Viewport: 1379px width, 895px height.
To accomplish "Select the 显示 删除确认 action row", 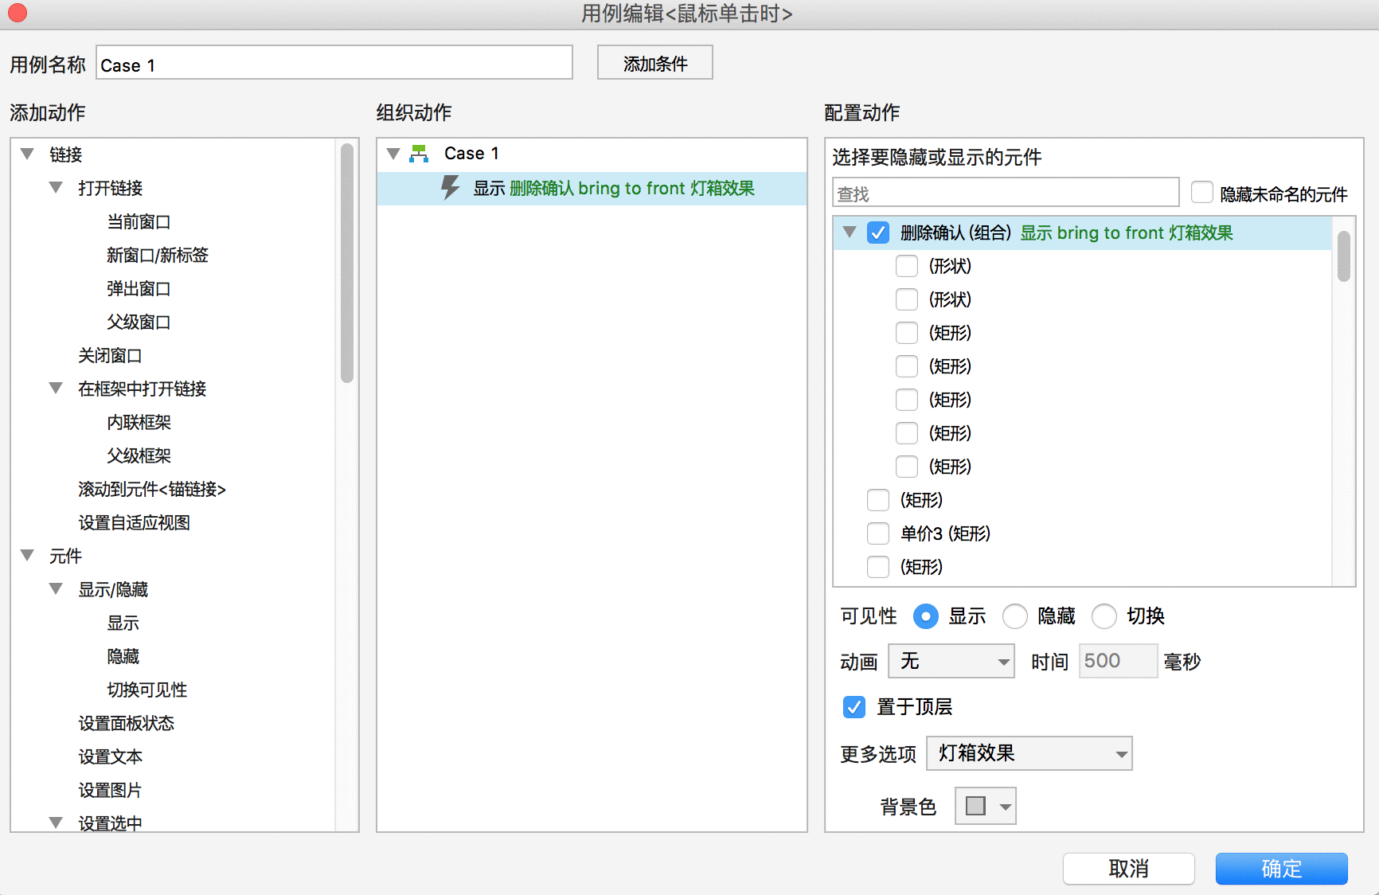I will tap(592, 189).
